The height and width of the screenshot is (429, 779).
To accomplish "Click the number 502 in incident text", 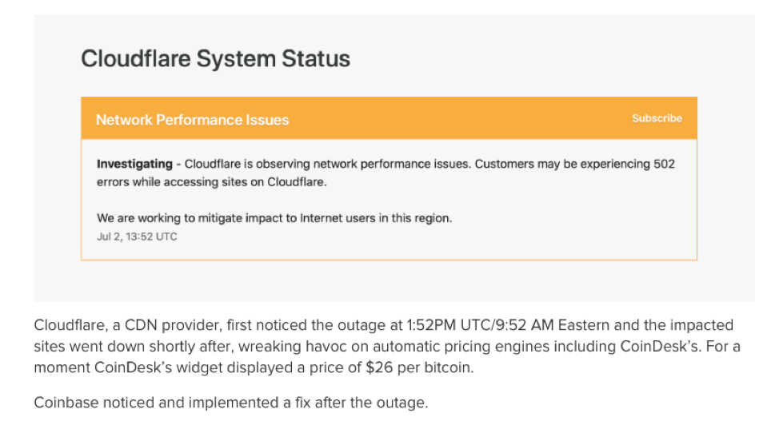I will click(663, 164).
